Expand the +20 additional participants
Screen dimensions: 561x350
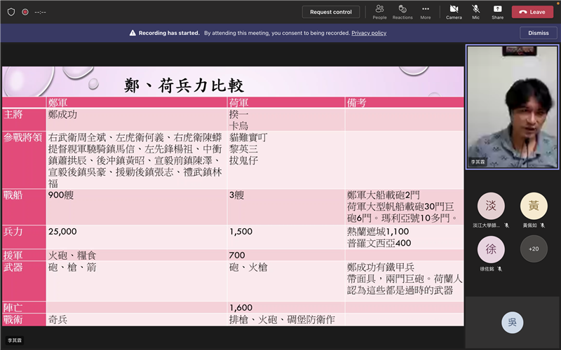pyautogui.click(x=534, y=248)
